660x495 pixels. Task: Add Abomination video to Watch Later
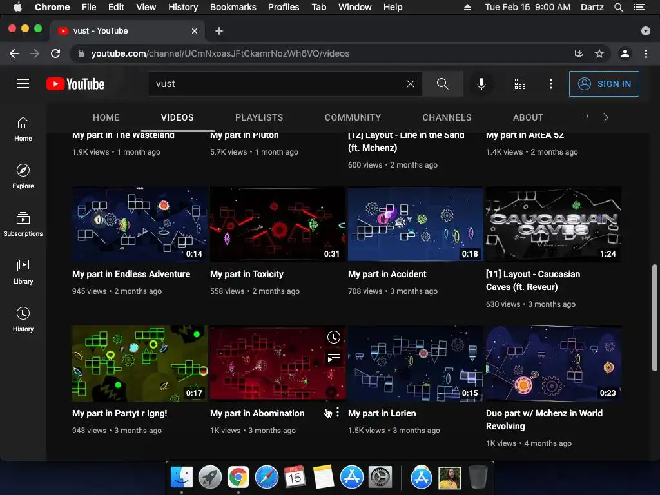coord(334,336)
